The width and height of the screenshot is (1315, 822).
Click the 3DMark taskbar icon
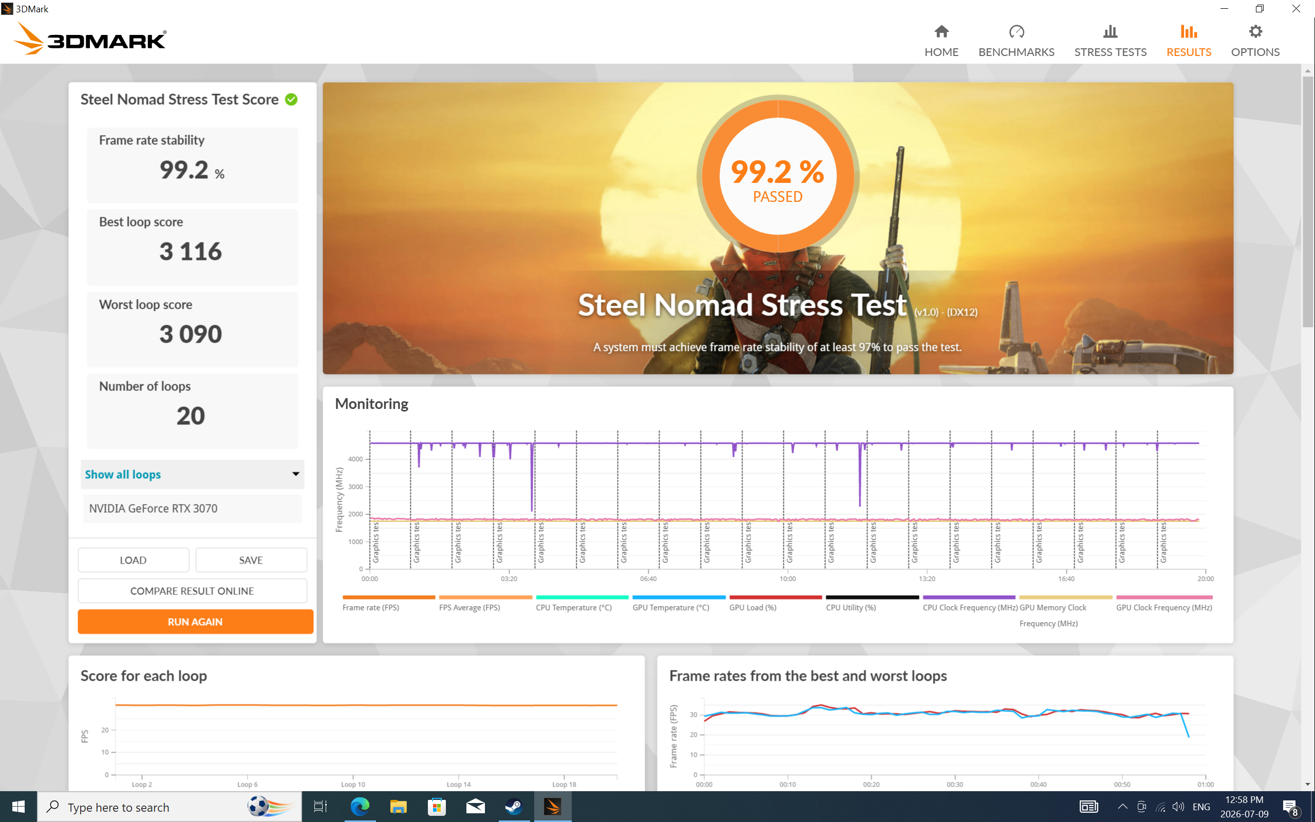coord(553,807)
